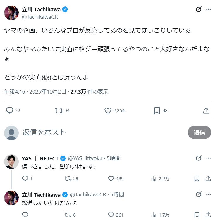The width and height of the screenshot is (215, 221).
Task: Repost the YAS reply with 28 reposts
Action: click(67, 179)
